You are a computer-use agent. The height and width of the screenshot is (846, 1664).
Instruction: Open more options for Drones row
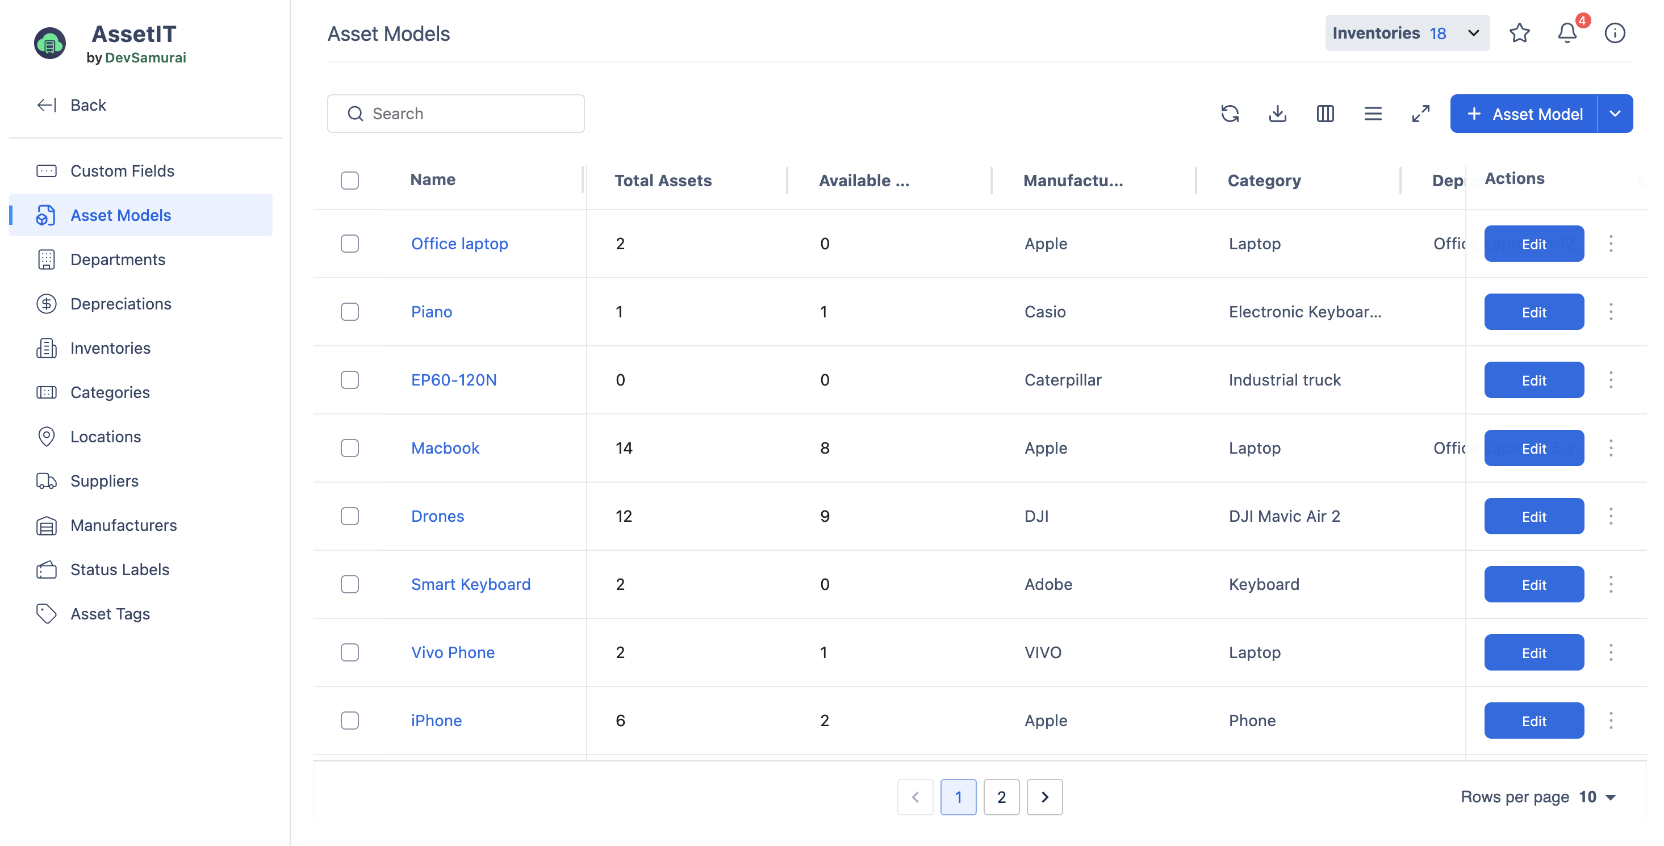(x=1611, y=516)
